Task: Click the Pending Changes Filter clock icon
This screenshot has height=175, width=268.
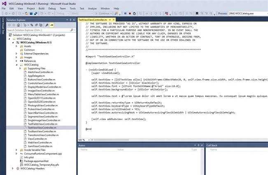Action: [x=25, y=25]
